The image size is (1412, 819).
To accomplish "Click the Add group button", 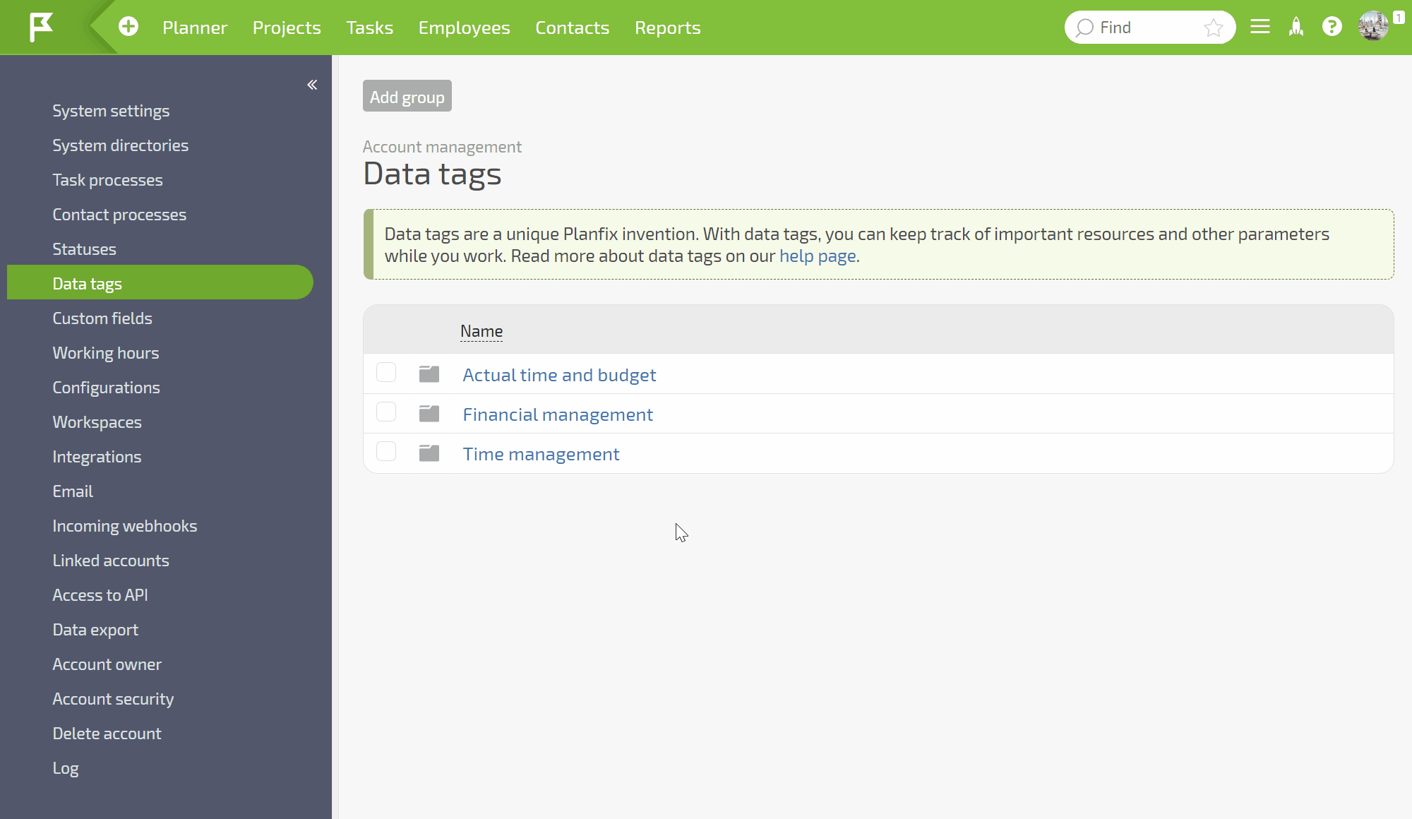I will (407, 95).
